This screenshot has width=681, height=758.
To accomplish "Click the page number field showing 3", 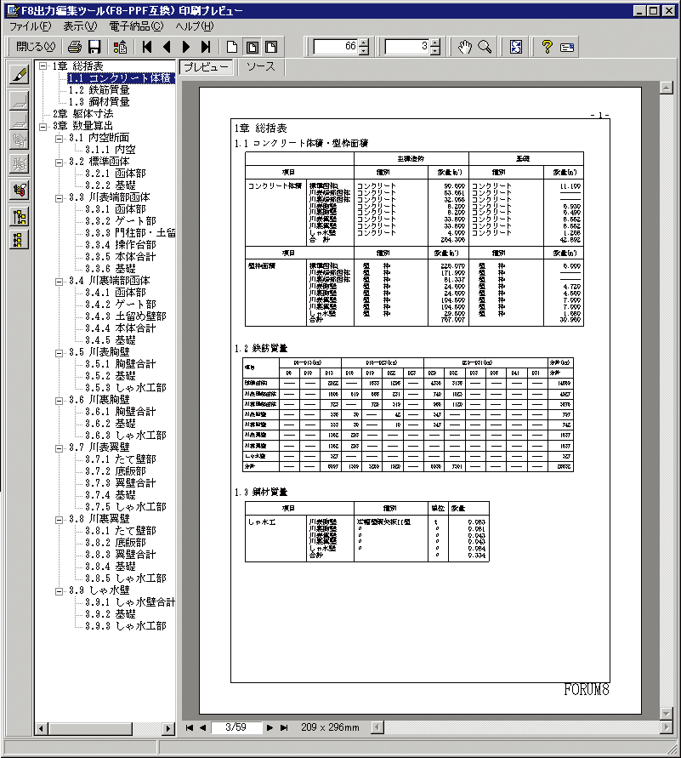I will 407,47.
